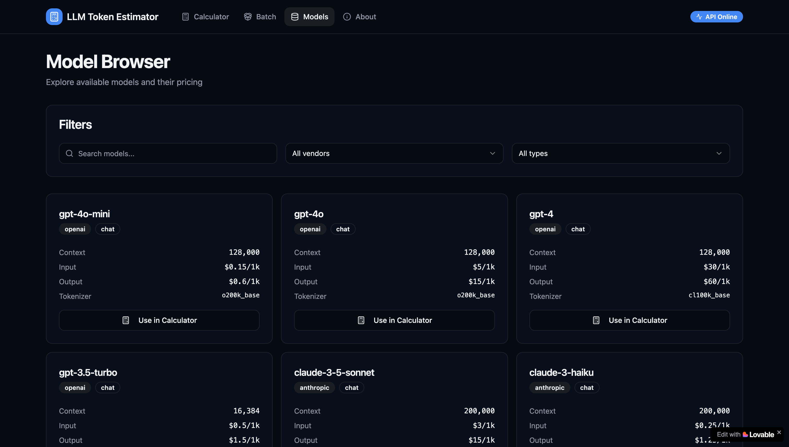Click $0.15/1k input price of gpt-4o-mini

[242, 267]
